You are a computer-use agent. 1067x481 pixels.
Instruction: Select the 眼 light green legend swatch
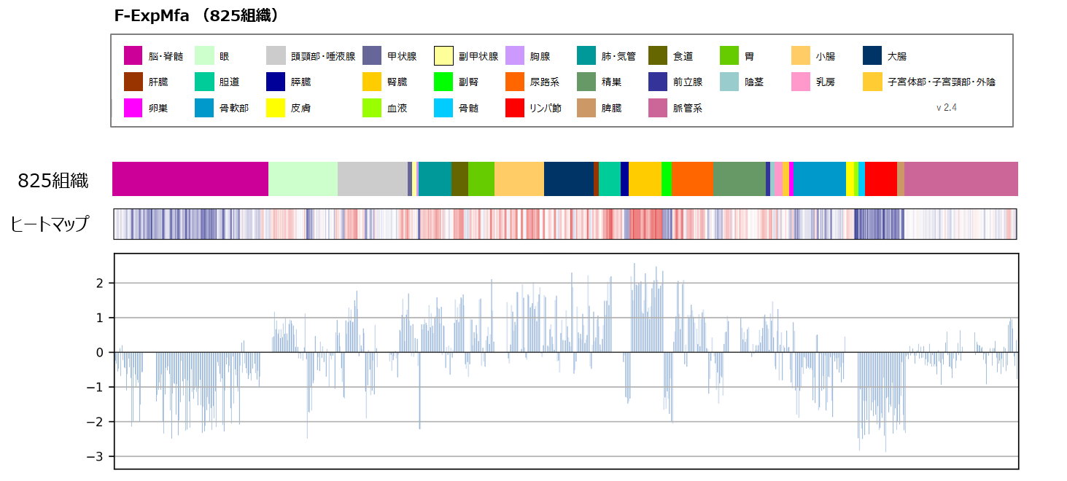(x=204, y=56)
